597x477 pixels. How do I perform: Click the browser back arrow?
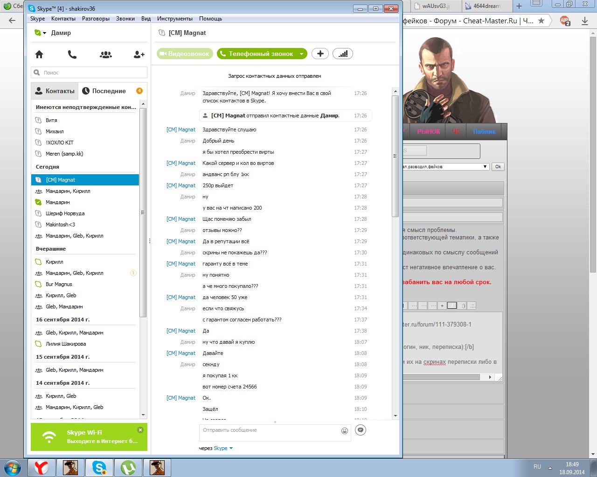pyautogui.click(x=12, y=20)
